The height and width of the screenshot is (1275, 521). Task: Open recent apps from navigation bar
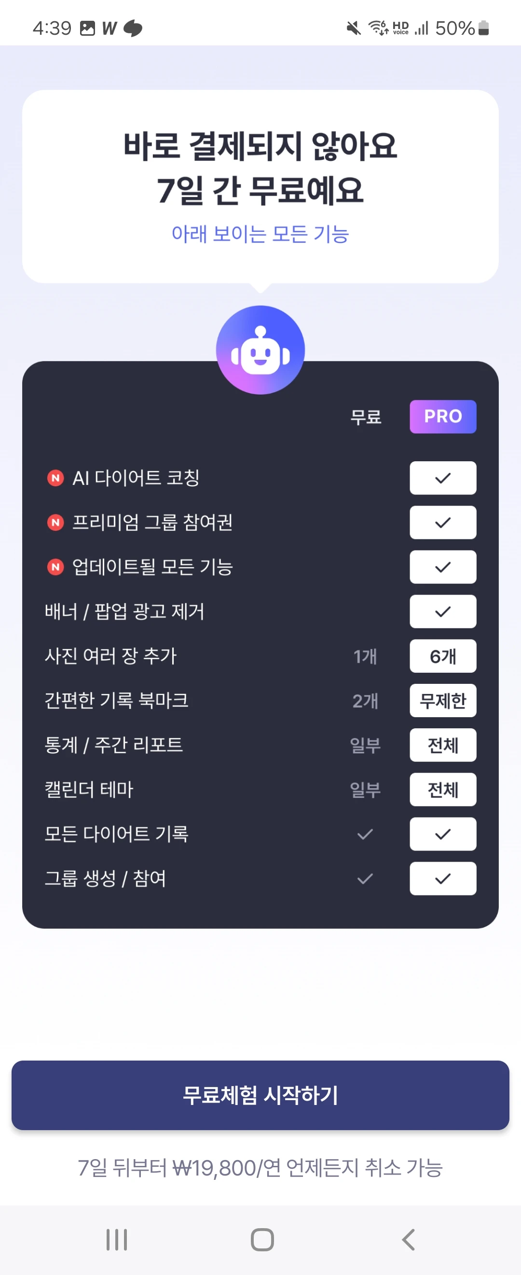point(117,1239)
